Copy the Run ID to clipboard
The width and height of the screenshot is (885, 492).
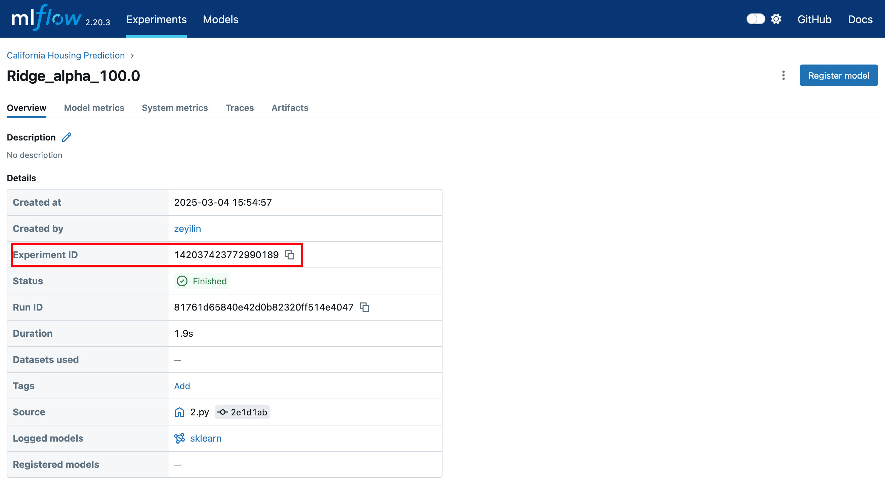364,307
